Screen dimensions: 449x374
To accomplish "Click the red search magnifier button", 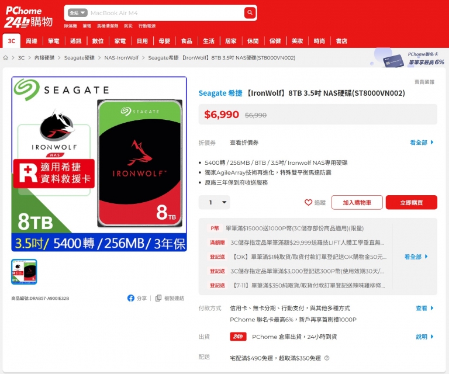I will coord(250,13).
